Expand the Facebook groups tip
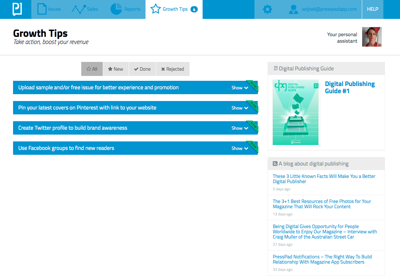 click(x=239, y=148)
